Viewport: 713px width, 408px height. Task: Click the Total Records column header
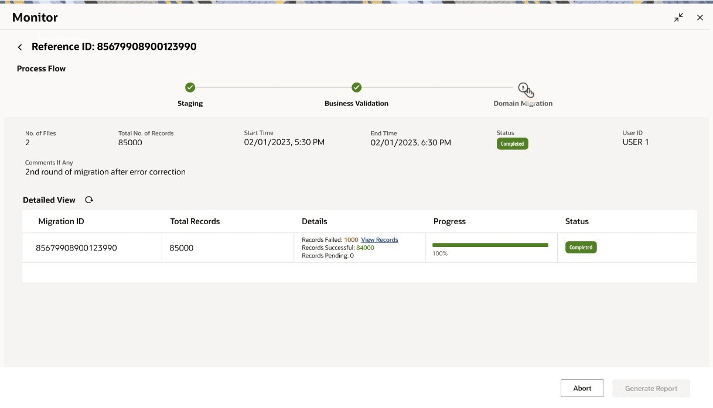(x=195, y=222)
